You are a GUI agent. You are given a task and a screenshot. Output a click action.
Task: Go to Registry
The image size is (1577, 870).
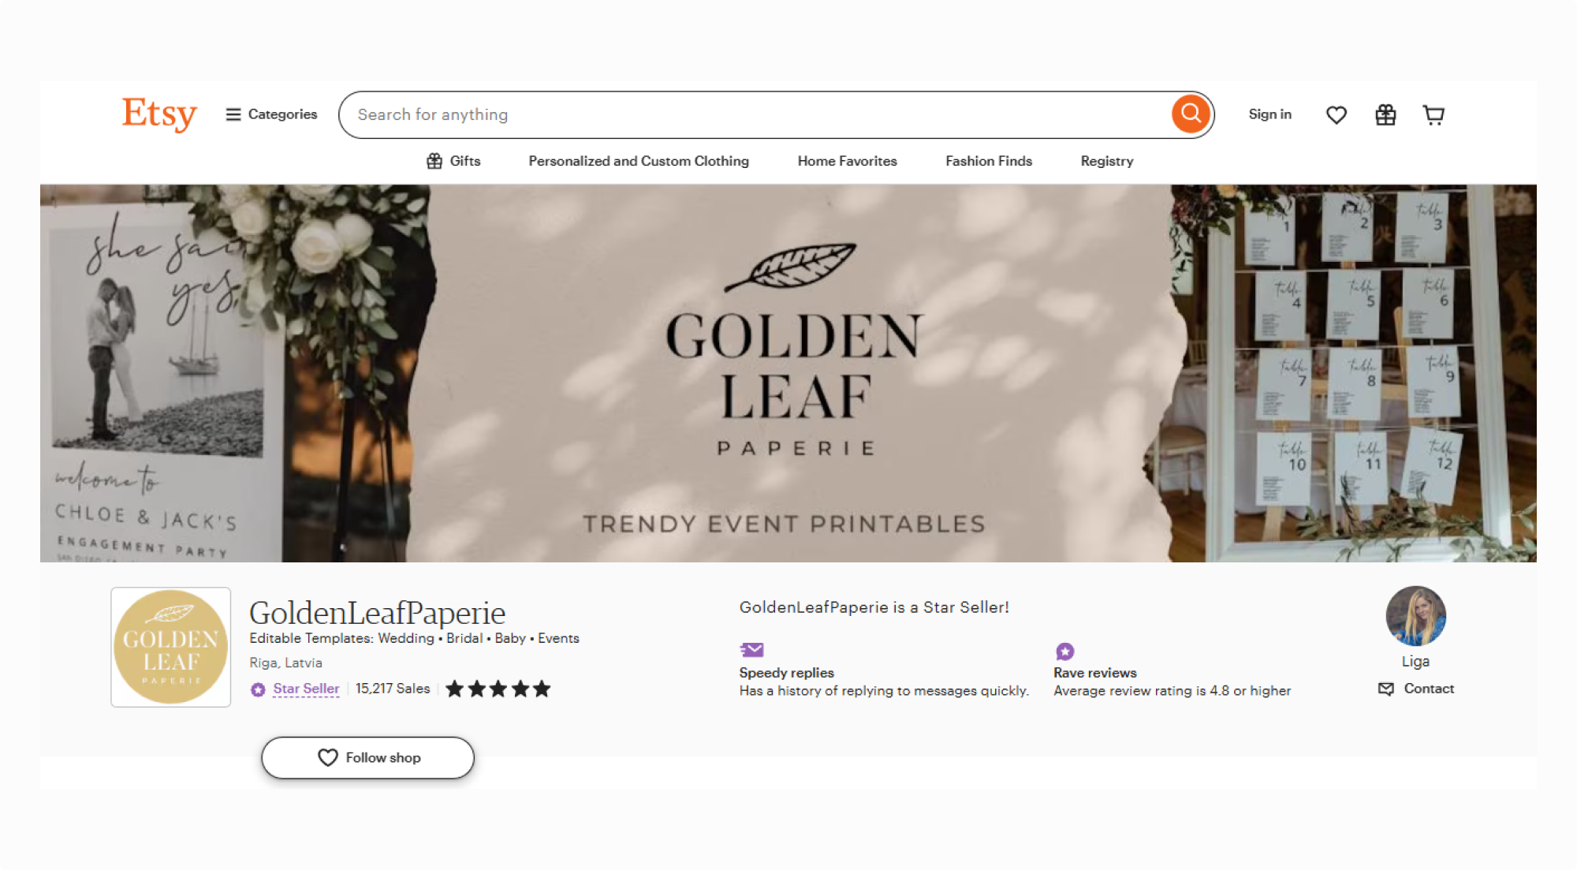coord(1107,161)
